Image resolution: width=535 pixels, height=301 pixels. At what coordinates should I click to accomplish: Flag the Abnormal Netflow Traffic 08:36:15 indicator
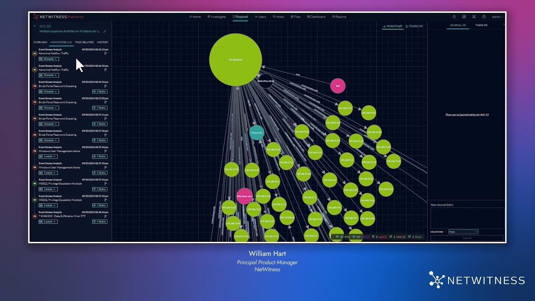[x=105, y=54]
